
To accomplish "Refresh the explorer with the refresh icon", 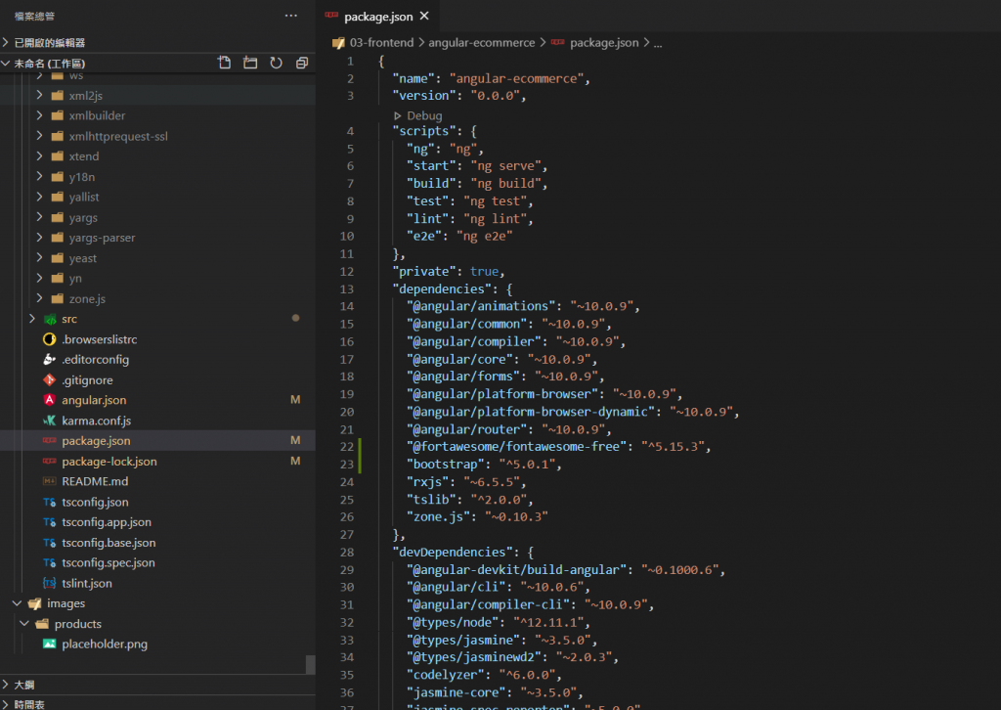I will [x=276, y=63].
